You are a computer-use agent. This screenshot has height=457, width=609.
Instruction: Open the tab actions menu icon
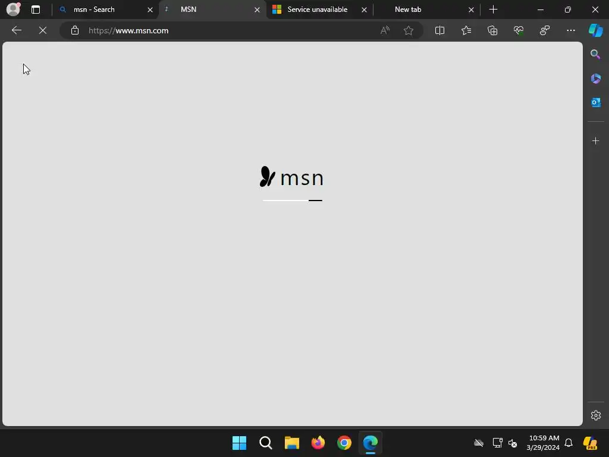click(x=35, y=10)
